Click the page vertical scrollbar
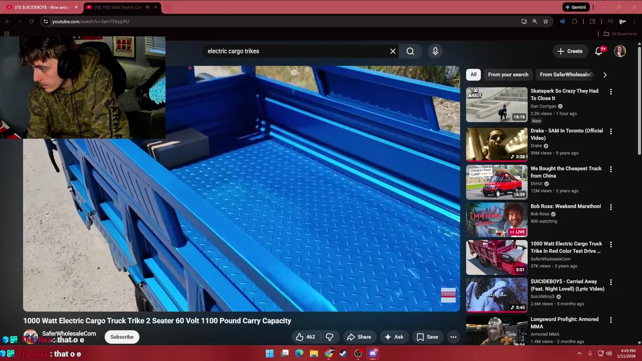The width and height of the screenshot is (642, 361). [639, 100]
